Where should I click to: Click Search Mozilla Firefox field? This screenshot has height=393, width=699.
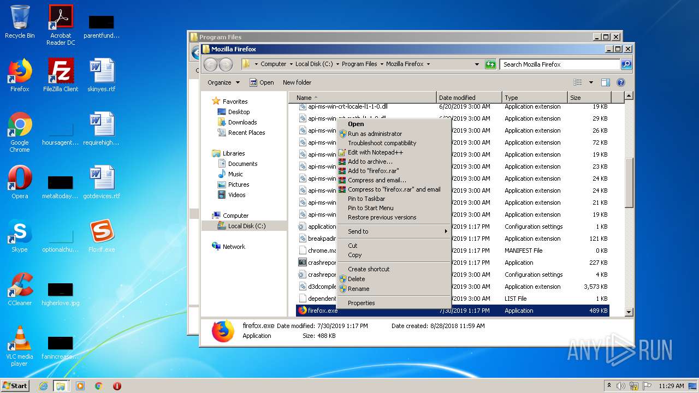tap(560, 64)
